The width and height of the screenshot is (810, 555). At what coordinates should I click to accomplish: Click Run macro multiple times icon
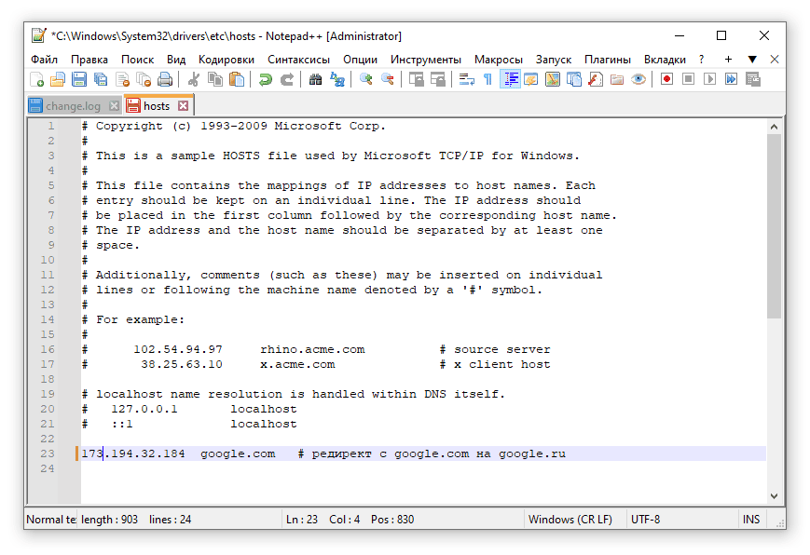(x=731, y=79)
